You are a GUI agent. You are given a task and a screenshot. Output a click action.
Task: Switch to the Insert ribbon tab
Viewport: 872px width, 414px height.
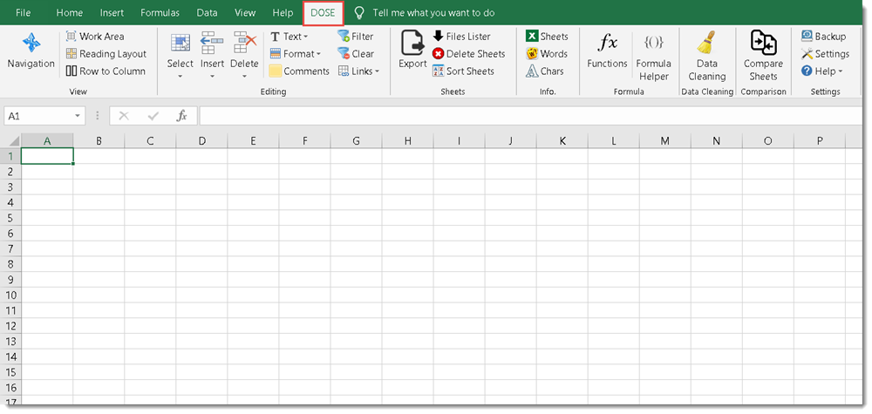[112, 12]
